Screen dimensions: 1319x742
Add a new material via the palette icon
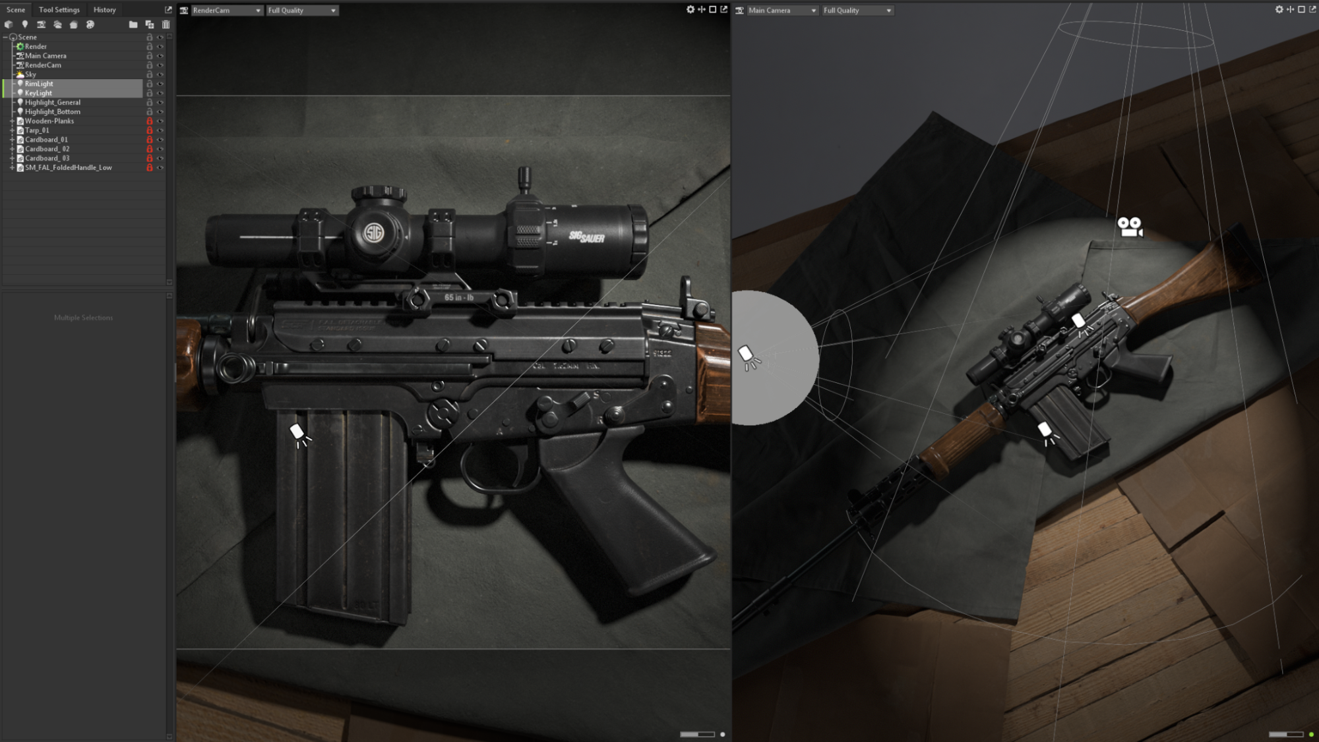coord(90,24)
